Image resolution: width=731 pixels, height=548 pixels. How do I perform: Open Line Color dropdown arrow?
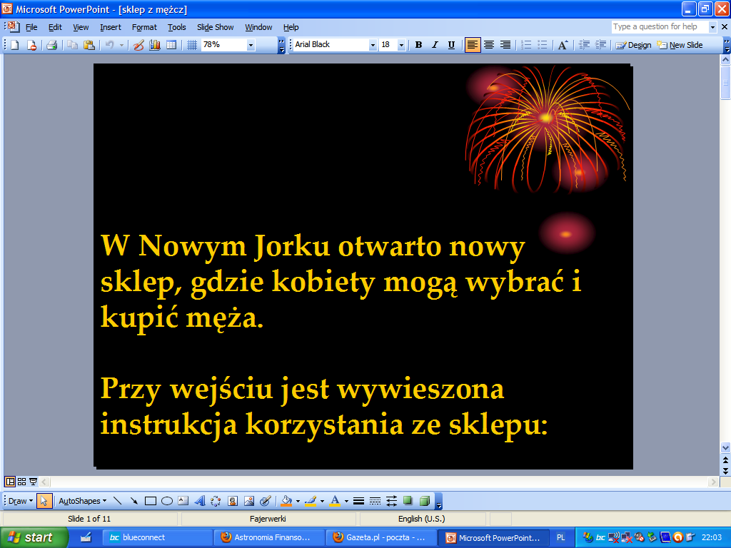[x=322, y=502]
